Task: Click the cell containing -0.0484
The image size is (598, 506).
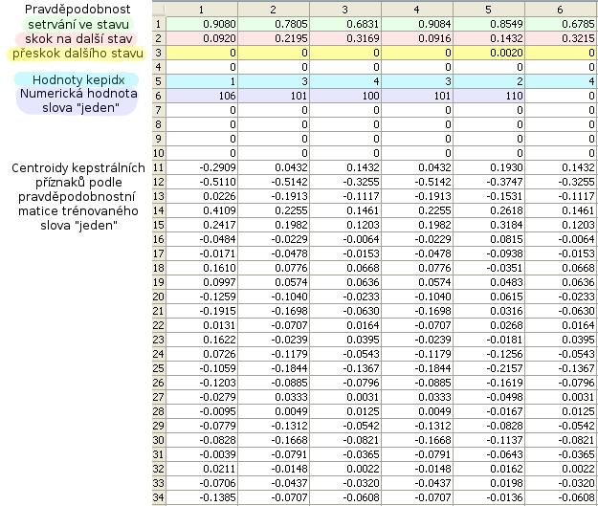Action: pos(202,239)
